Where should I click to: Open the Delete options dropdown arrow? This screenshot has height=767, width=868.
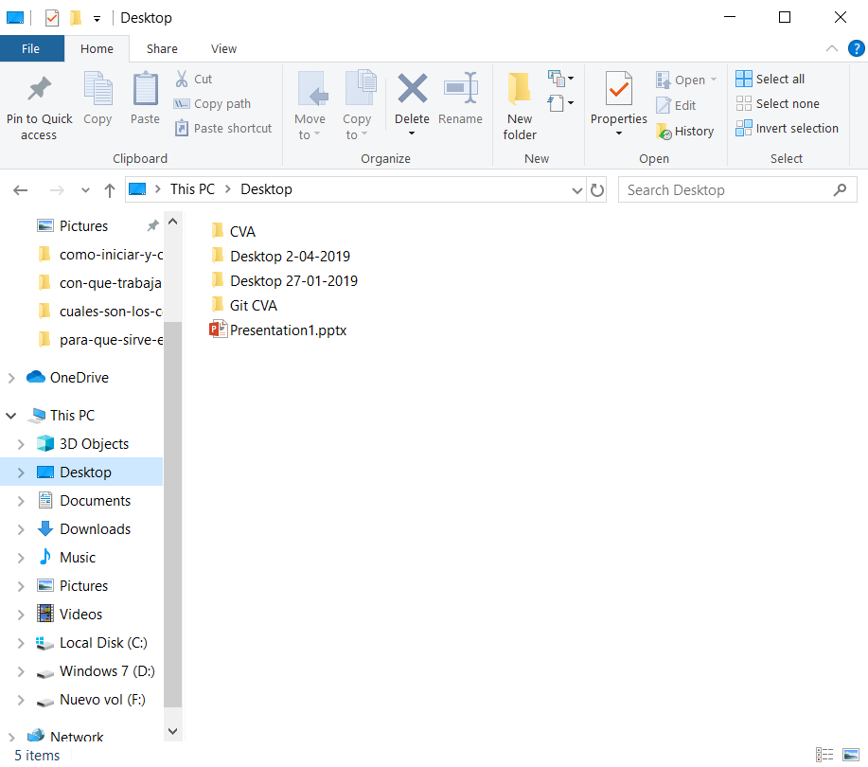click(412, 134)
